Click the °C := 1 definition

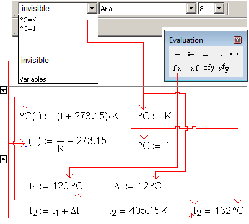(154, 145)
